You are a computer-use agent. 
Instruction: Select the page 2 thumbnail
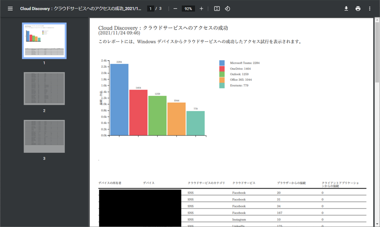click(44, 89)
